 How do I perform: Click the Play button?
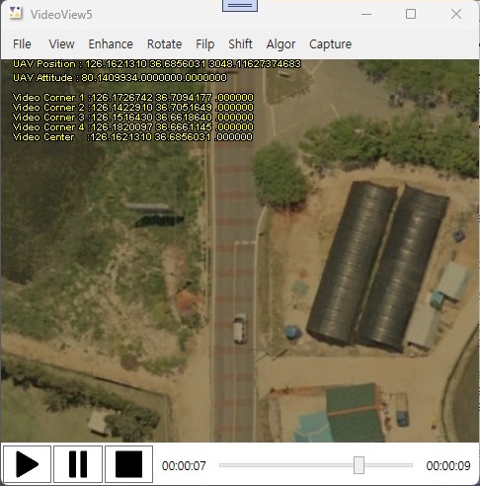pyautogui.click(x=27, y=464)
